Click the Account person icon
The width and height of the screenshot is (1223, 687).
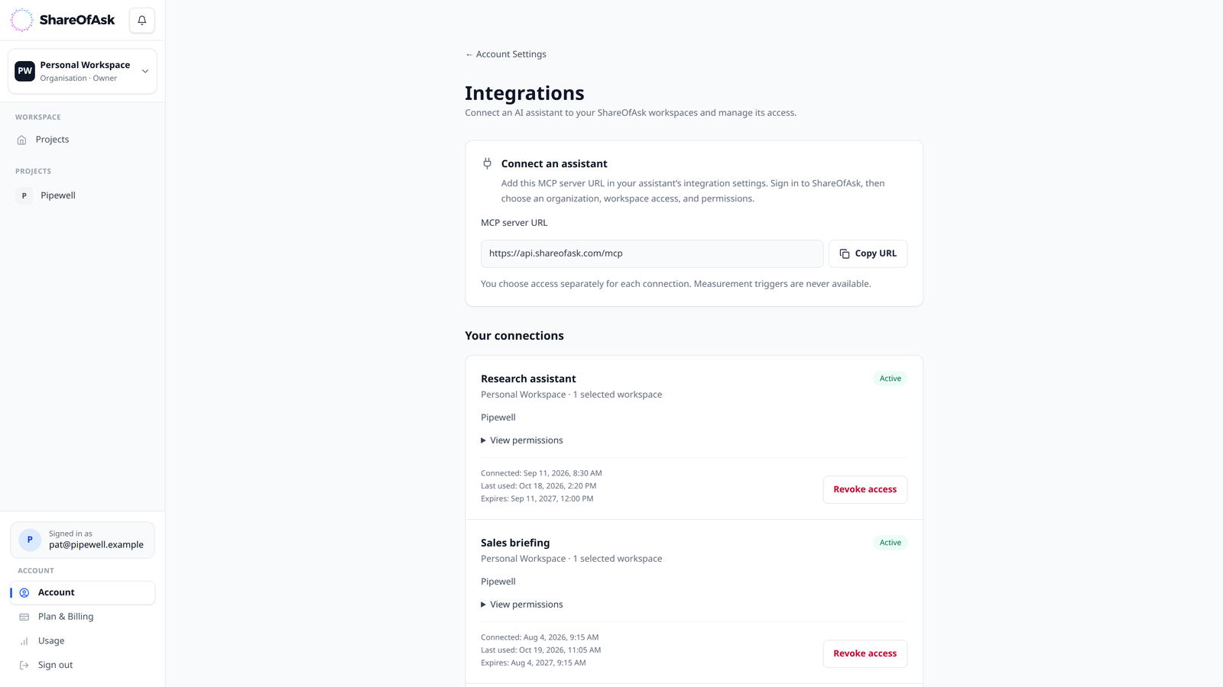tap(24, 592)
